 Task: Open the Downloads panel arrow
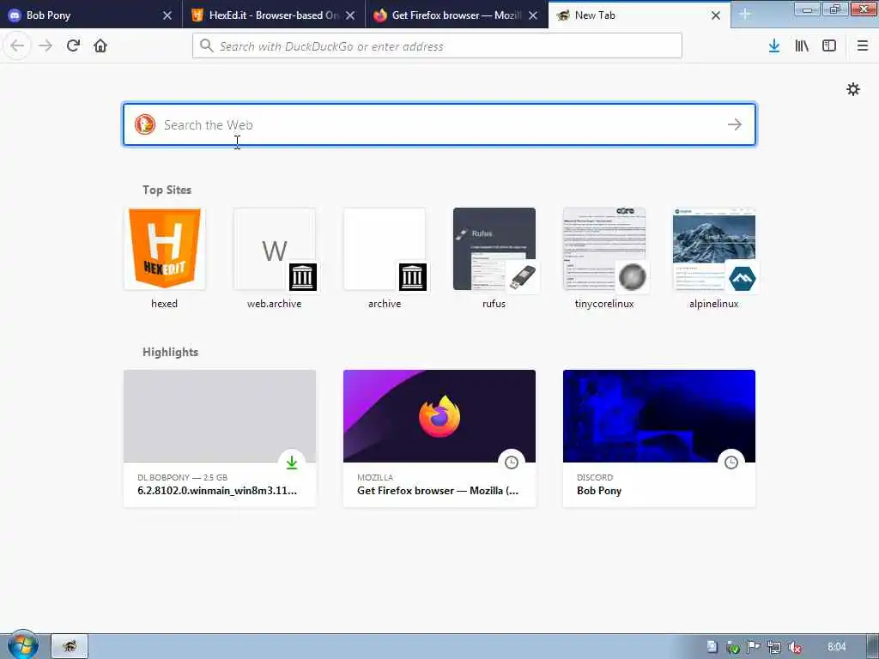pyautogui.click(x=774, y=45)
